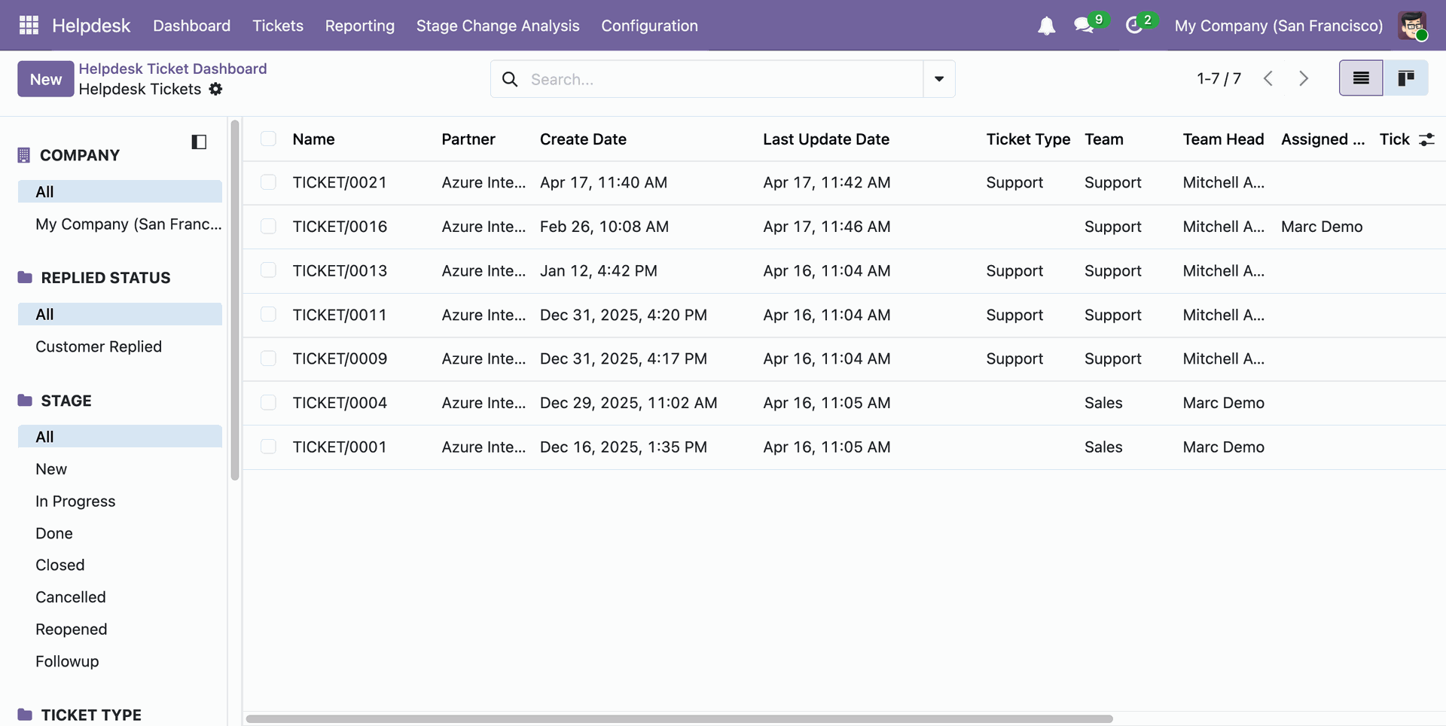Image resolution: width=1446 pixels, height=726 pixels.
Task: Sort by Ticket Type column header
Action: 1028,139
